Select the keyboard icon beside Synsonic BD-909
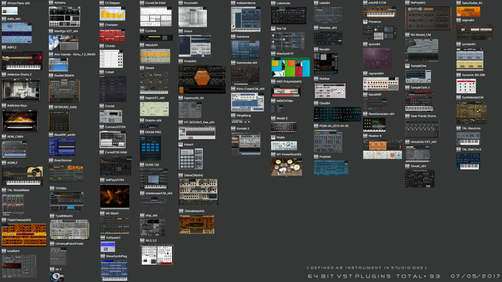Screen dimensions: 502x282 coord(458,75)
